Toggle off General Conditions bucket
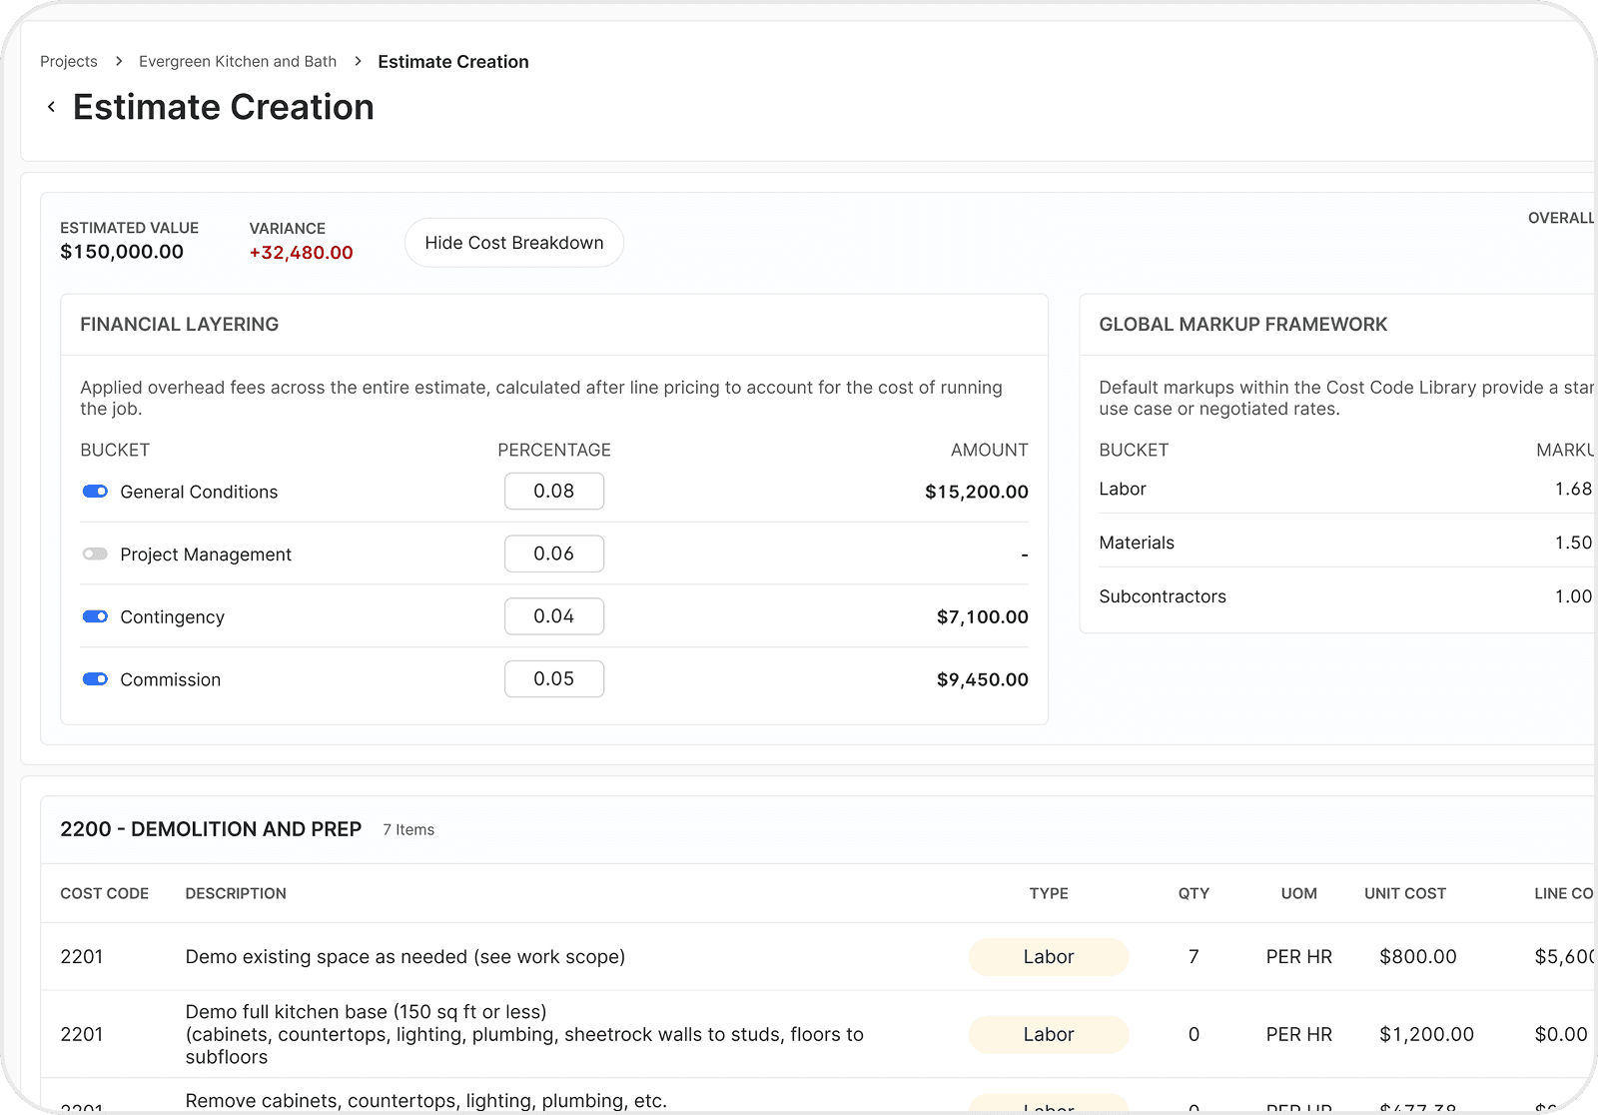 pyautogui.click(x=95, y=492)
